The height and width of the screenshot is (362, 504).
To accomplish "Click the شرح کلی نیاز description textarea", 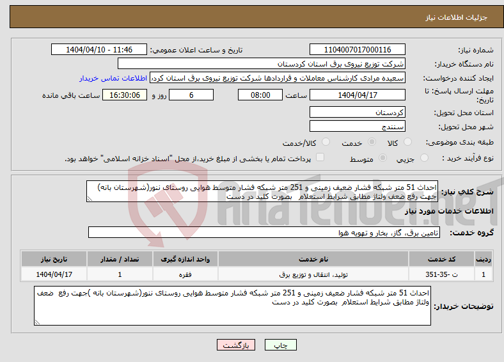I will coord(262,191).
